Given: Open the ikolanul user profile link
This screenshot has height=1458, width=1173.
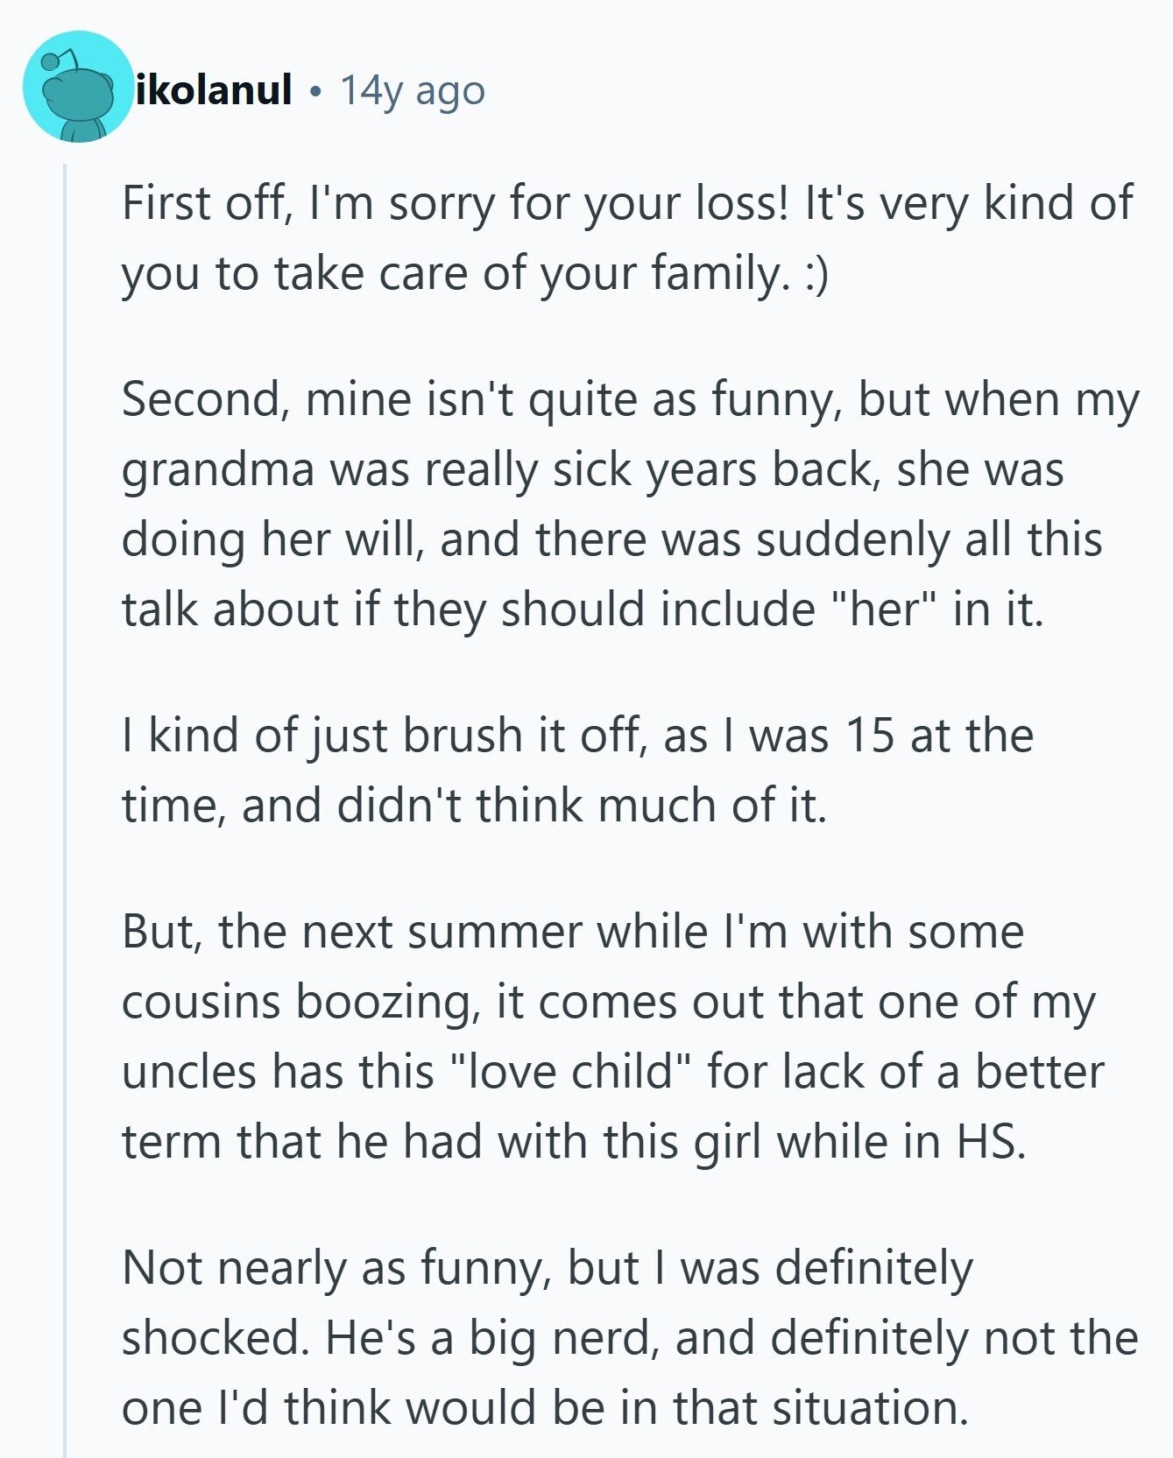Looking at the screenshot, I should pos(214,90).
